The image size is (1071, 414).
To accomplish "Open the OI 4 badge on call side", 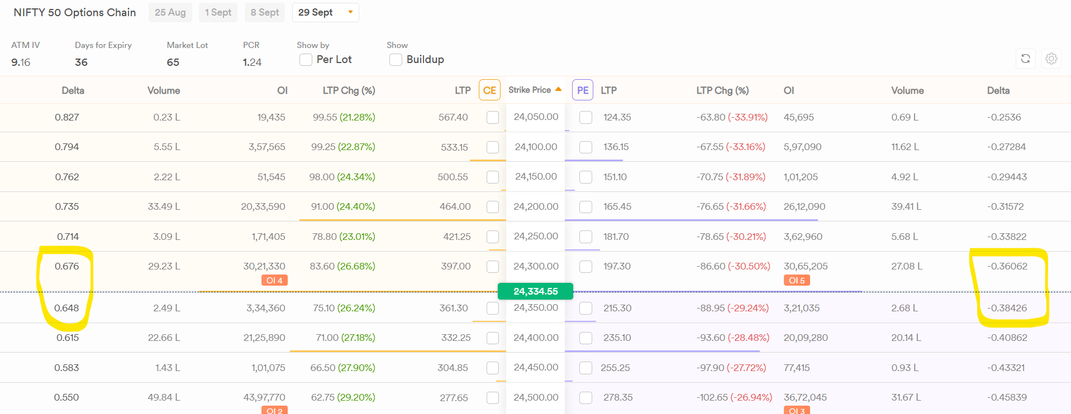I will click(274, 280).
